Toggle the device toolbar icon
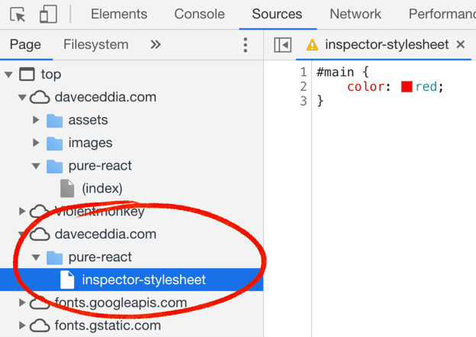Screen dimensions: 476x337 pos(48,14)
